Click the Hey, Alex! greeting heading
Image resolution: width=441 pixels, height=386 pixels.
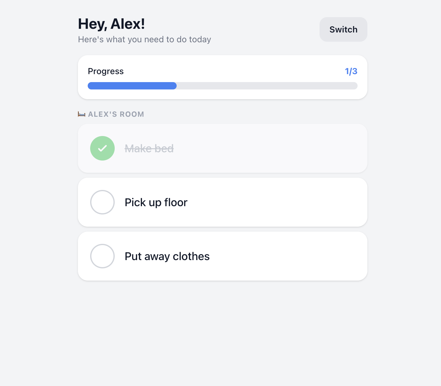[x=112, y=23]
